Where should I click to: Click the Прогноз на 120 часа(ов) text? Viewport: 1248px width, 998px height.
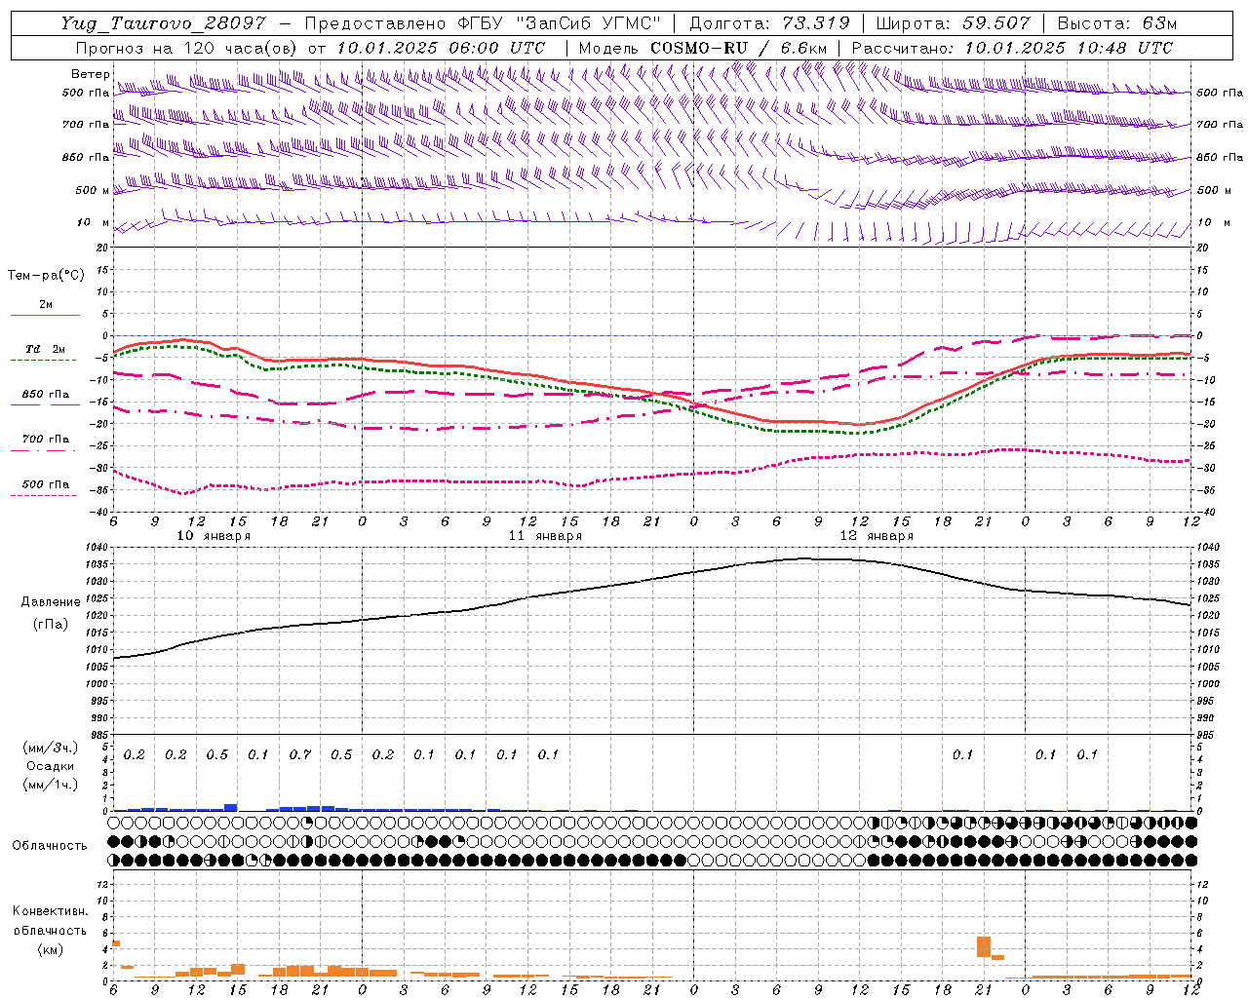[187, 48]
